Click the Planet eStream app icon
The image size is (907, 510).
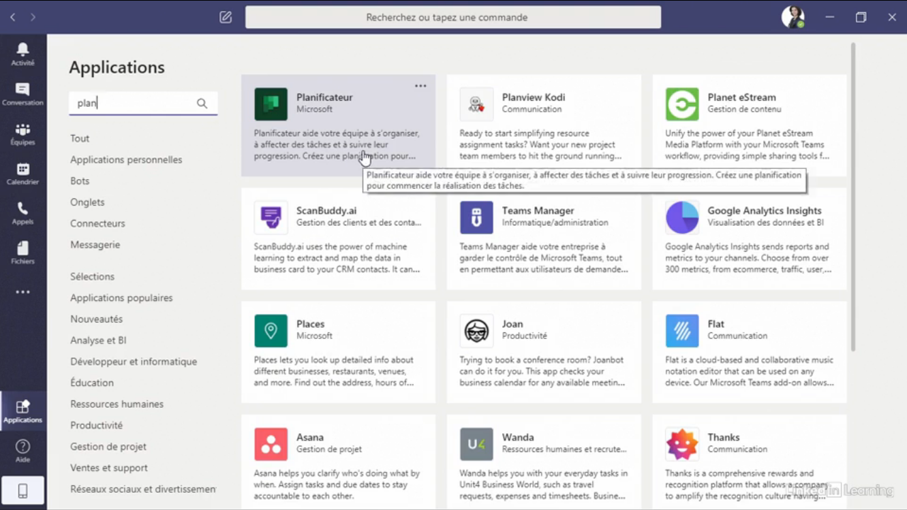click(x=682, y=104)
